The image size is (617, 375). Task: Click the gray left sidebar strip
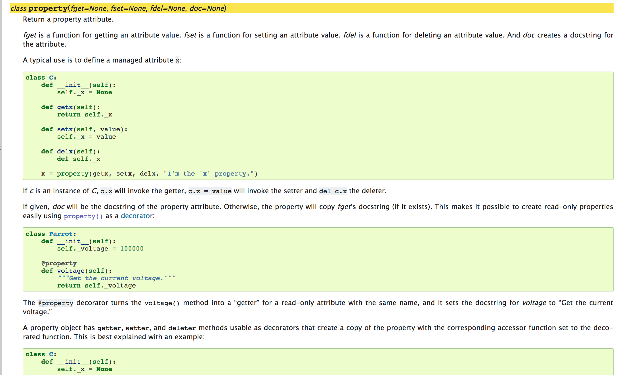(1, 85)
